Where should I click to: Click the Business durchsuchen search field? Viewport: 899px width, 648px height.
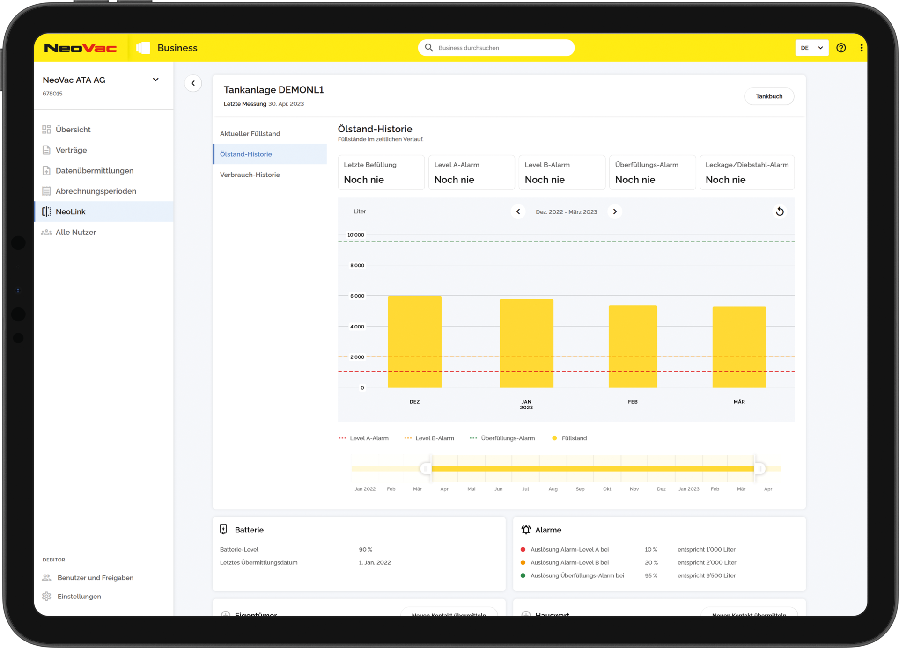click(496, 48)
